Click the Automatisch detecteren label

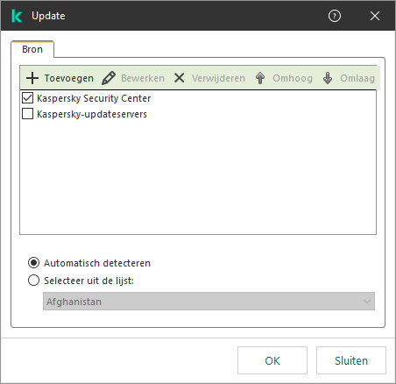click(x=97, y=263)
